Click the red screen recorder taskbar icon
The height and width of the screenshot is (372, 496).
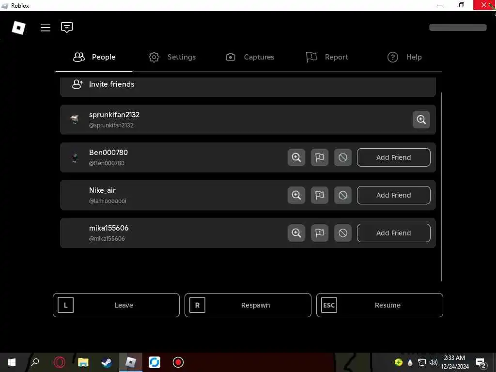[178, 362]
